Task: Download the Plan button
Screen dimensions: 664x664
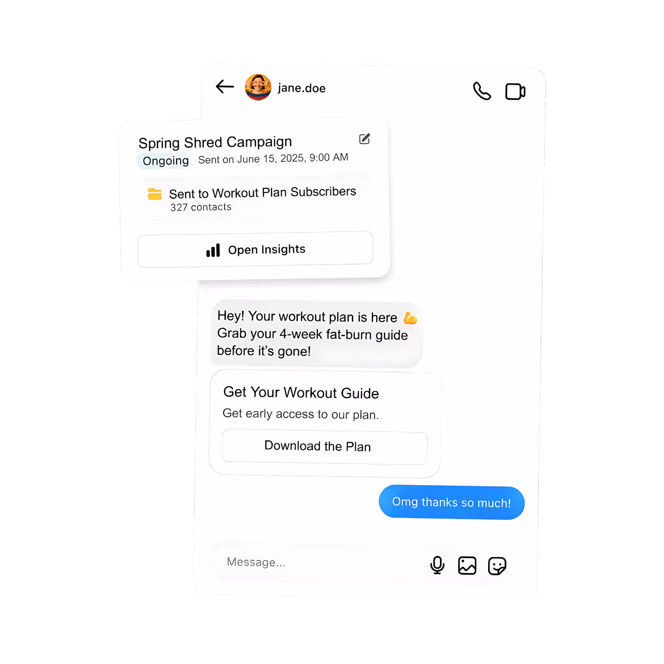Action: tap(325, 447)
